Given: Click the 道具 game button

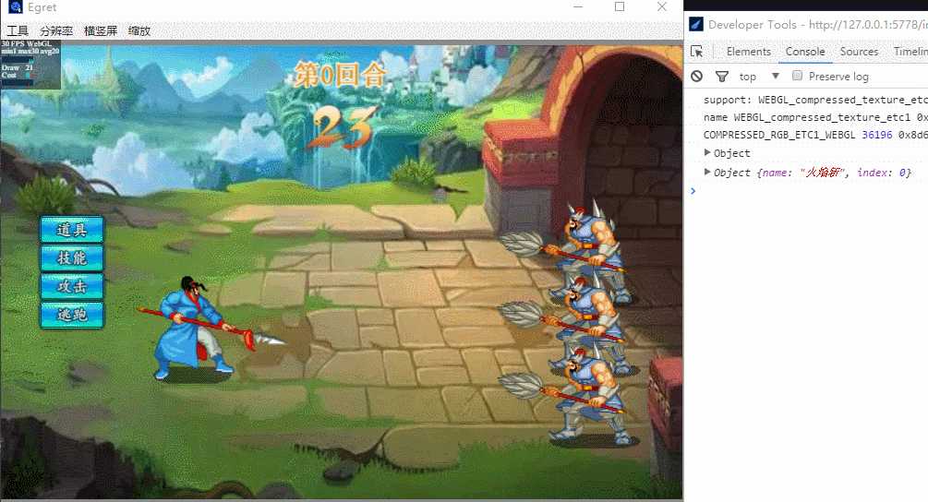Looking at the screenshot, I should click(x=72, y=230).
